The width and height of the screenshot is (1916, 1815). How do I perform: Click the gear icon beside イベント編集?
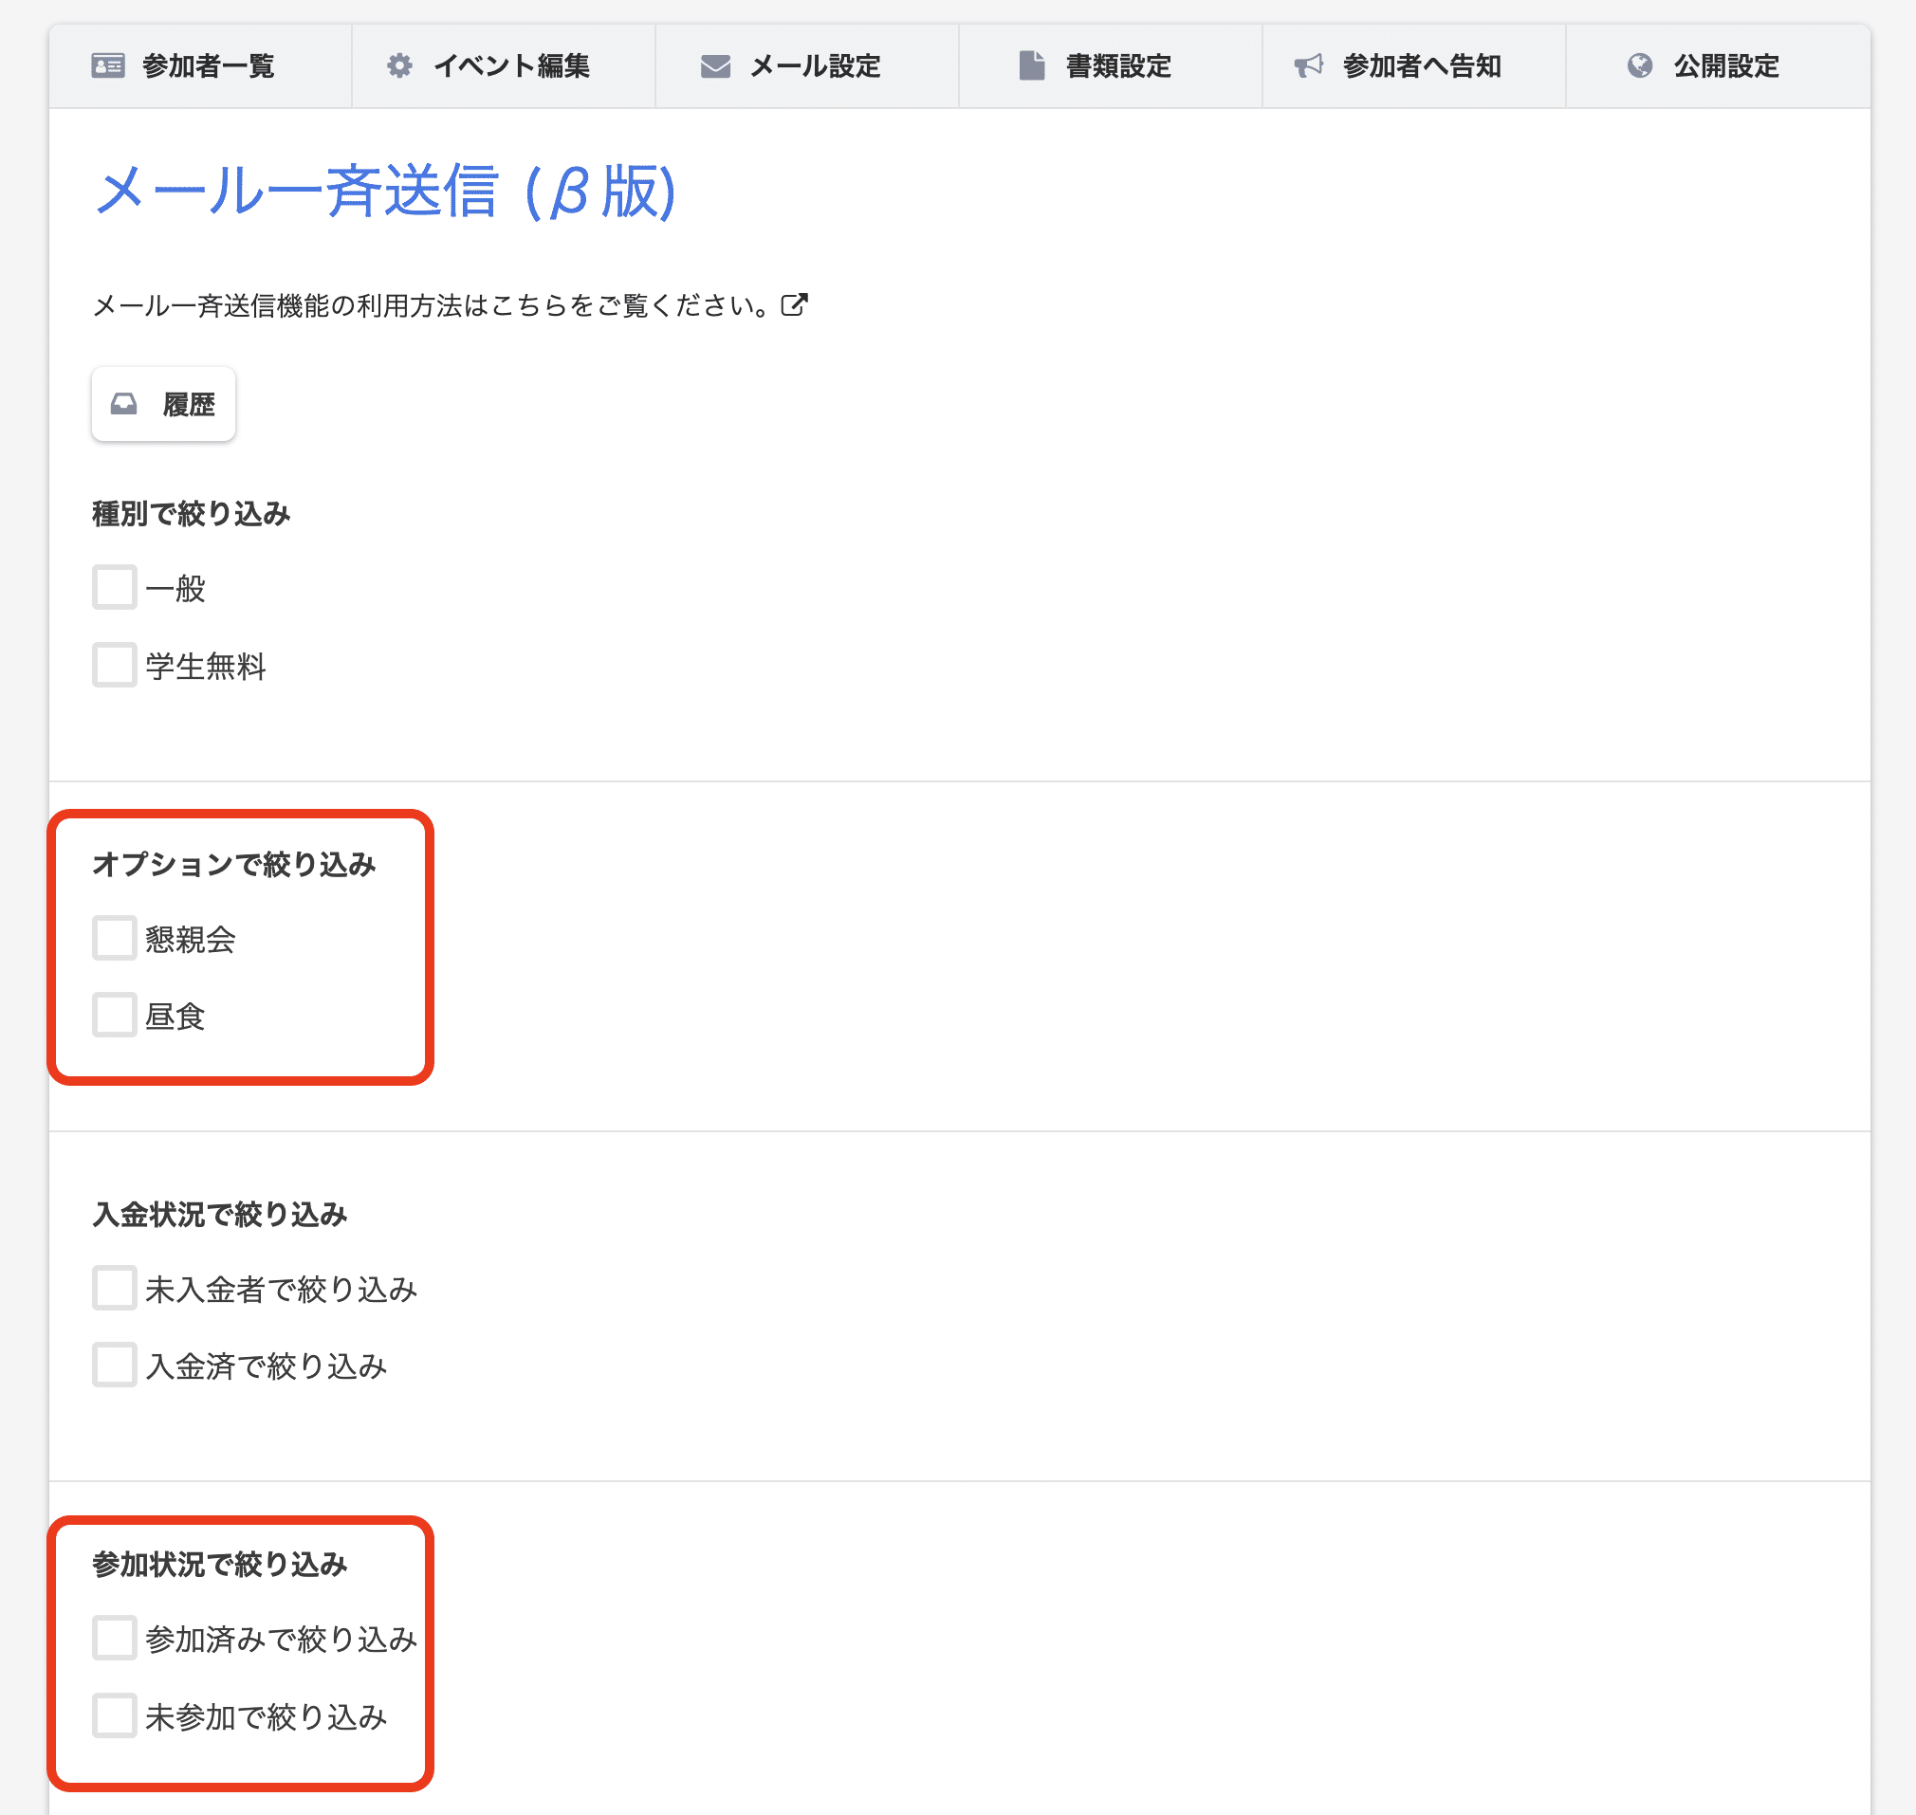[399, 65]
